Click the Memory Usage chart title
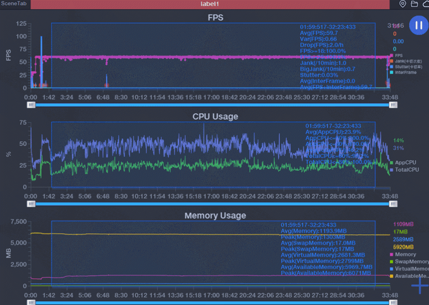This screenshot has height=305, width=429. pos(215,216)
